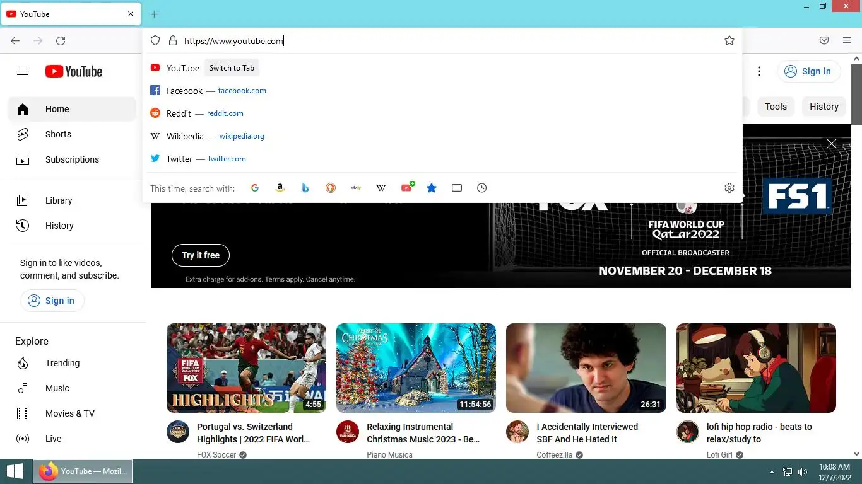Go to YouTube logo home
Viewport: 862px width, 484px height.
coord(74,71)
